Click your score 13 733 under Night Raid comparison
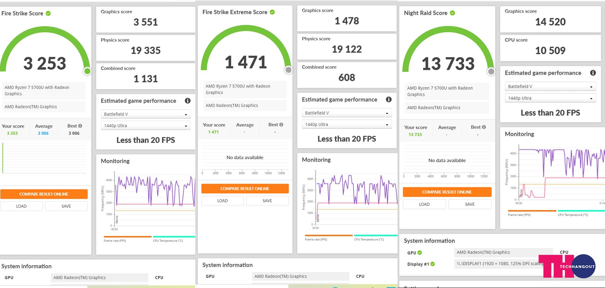 (415, 134)
